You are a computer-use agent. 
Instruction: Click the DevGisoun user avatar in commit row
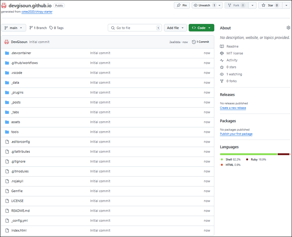[6, 42]
